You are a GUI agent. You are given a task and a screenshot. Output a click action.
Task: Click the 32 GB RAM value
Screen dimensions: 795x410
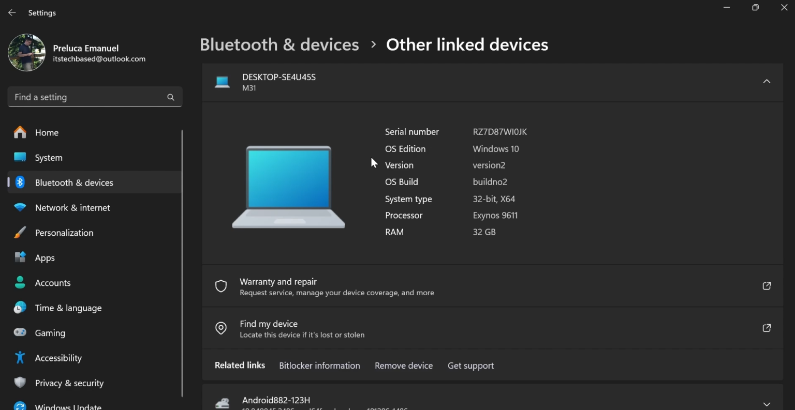coord(484,232)
